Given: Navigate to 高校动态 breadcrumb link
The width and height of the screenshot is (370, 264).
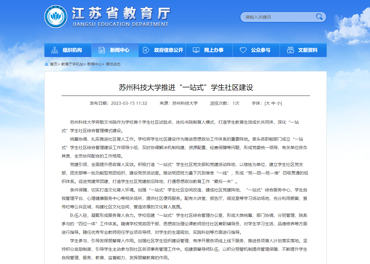Looking at the screenshot, I should tap(113, 64).
